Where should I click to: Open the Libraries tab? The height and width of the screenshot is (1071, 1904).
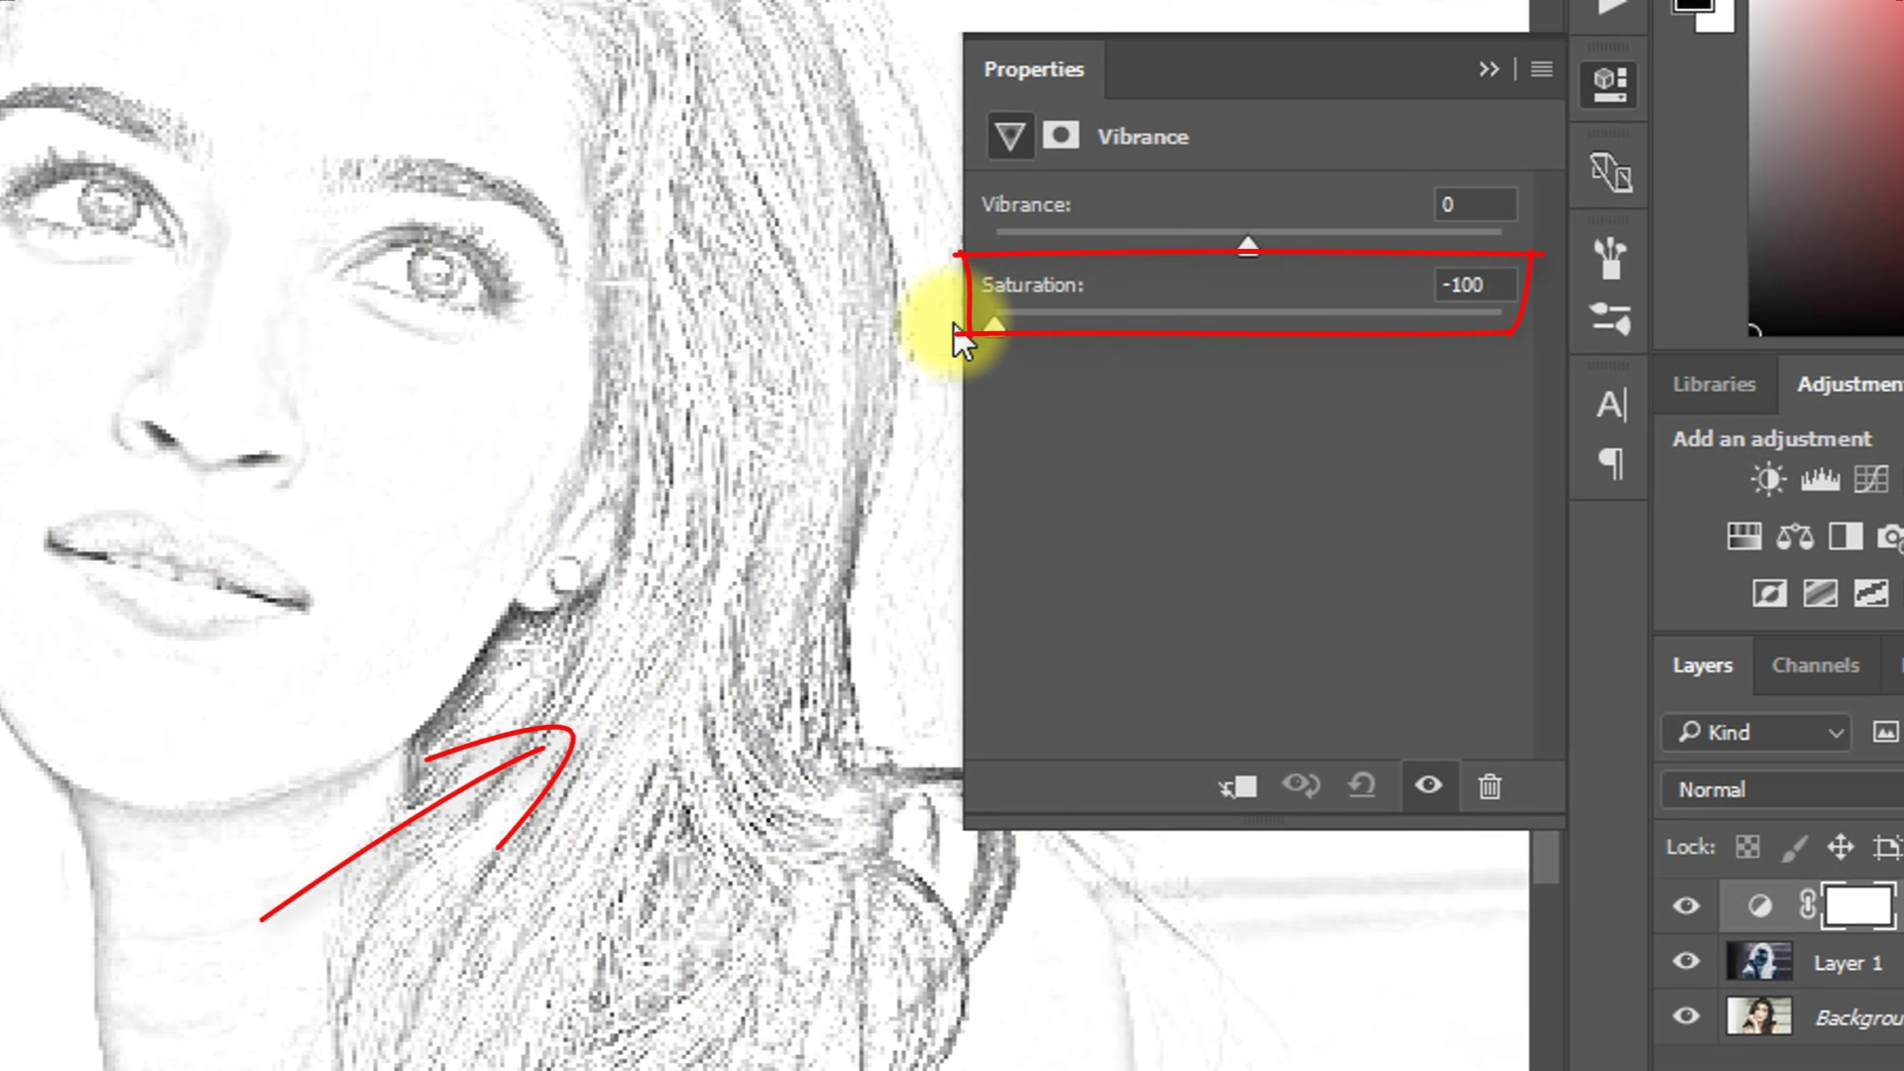coord(1714,385)
